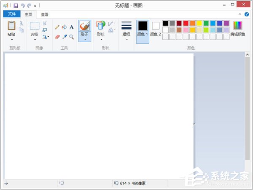Choose the Eraser tool

[x=57, y=37]
